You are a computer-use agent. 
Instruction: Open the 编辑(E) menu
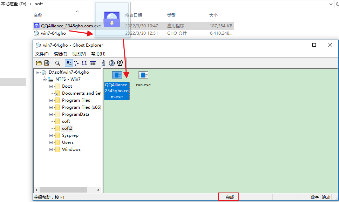[60, 54]
